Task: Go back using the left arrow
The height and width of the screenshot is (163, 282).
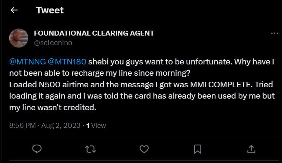Action: [14, 10]
